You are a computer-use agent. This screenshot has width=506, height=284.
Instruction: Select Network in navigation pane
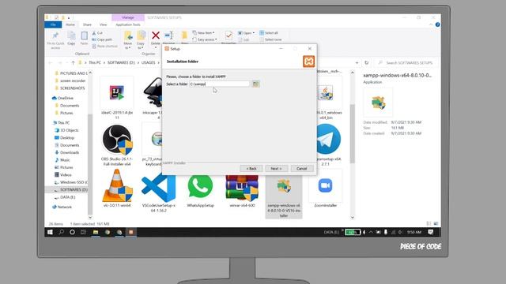click(x=62, y=207)
